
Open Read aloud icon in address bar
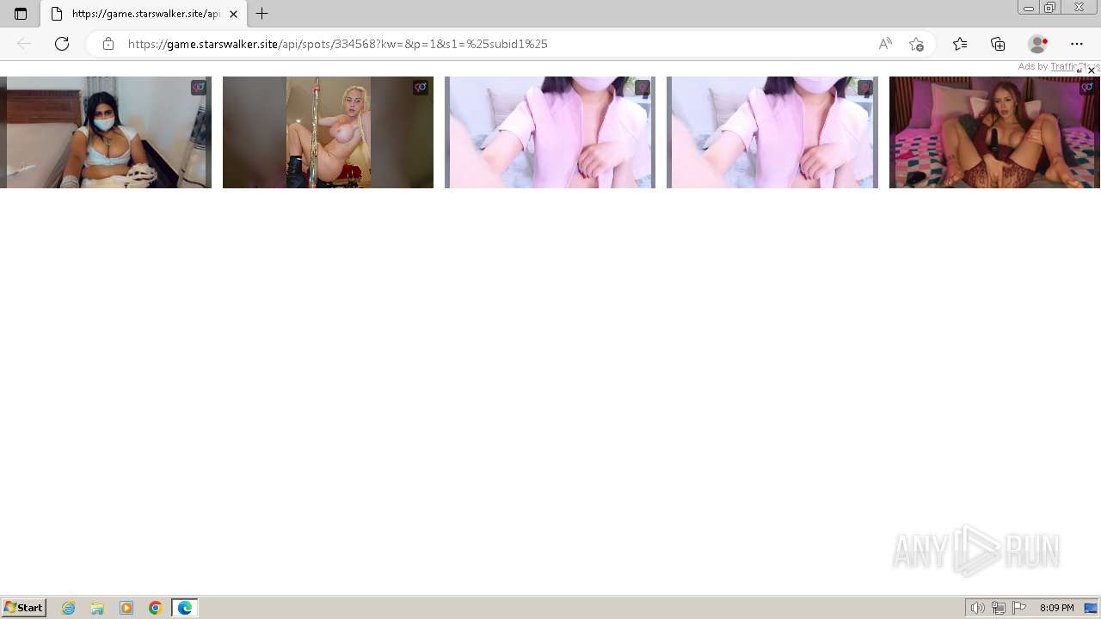click(x=885, y=44)
